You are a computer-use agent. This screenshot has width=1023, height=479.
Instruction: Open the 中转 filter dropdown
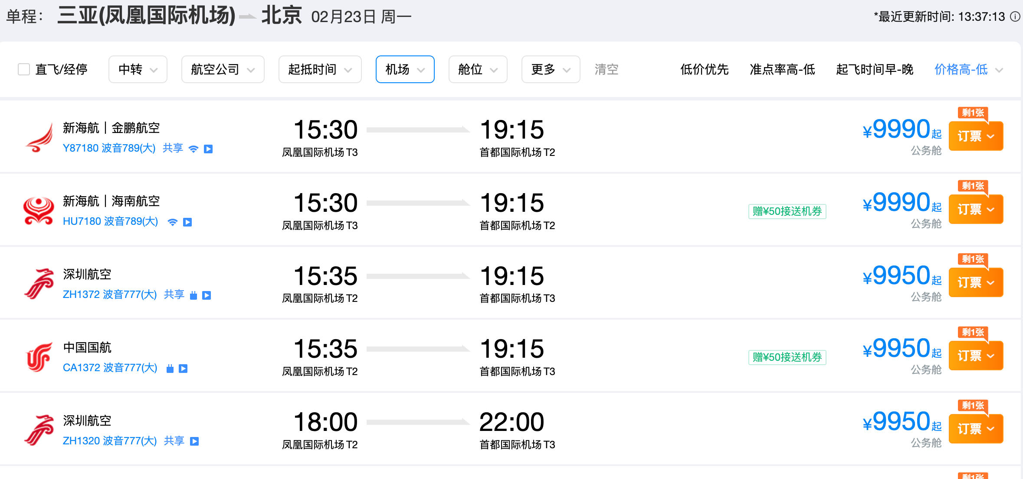click(x=138, y=69)
